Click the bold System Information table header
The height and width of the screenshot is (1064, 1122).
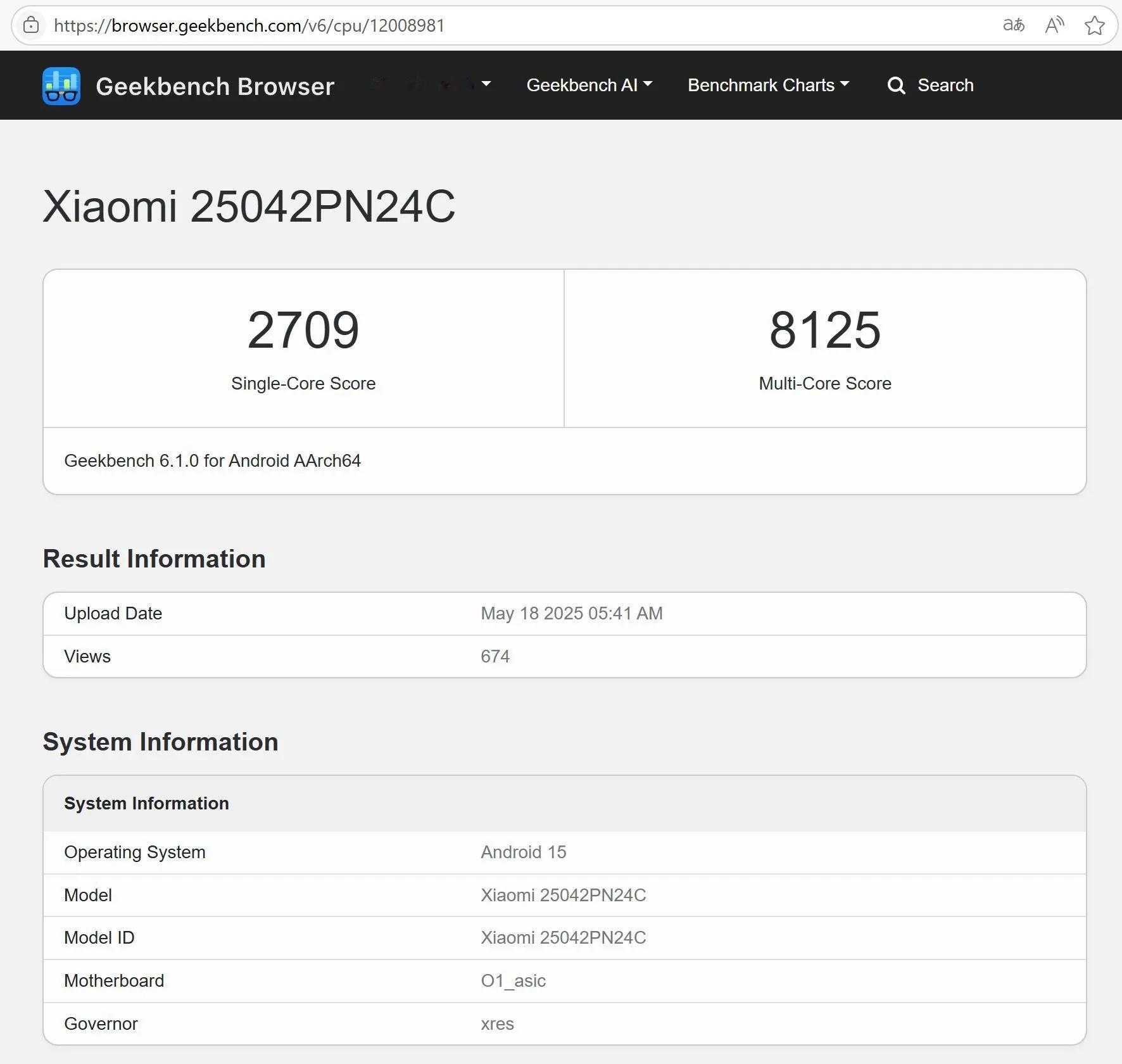tap(146, 803)
